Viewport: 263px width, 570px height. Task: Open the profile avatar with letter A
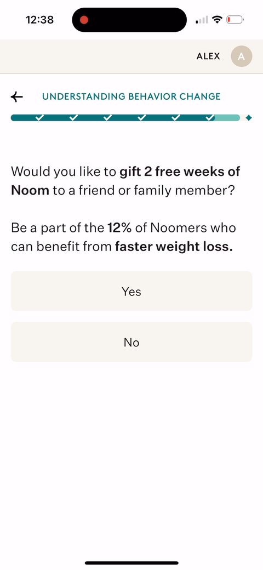(x=242, y=56)
